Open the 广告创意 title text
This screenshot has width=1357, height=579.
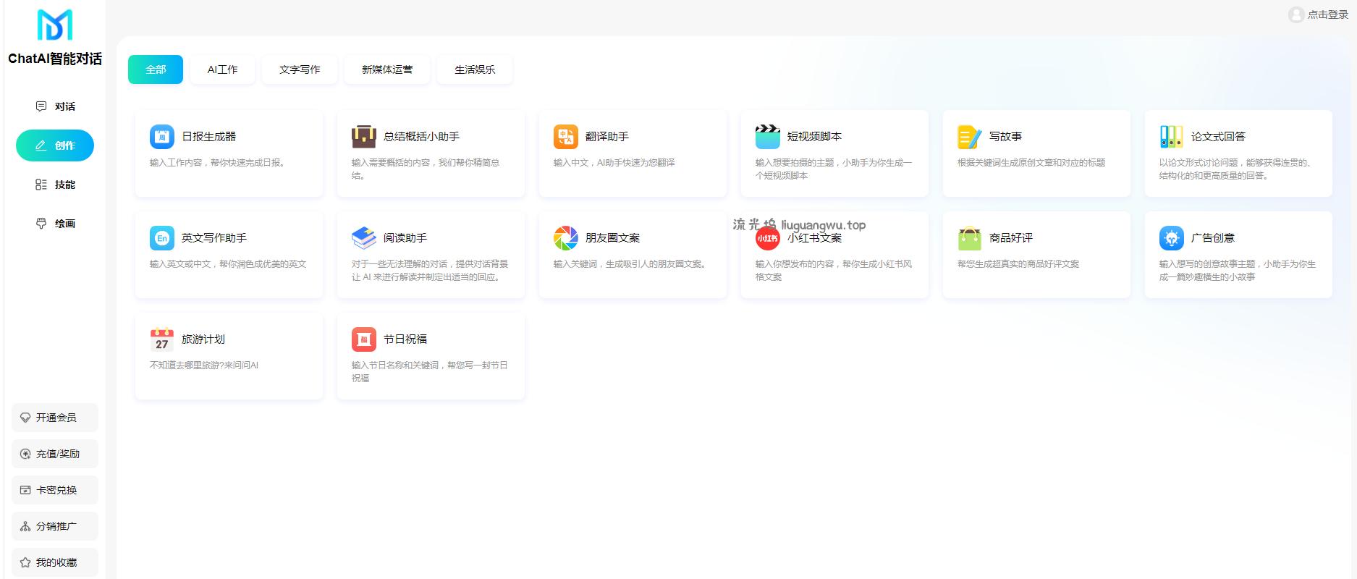(x=1213, y=237)
